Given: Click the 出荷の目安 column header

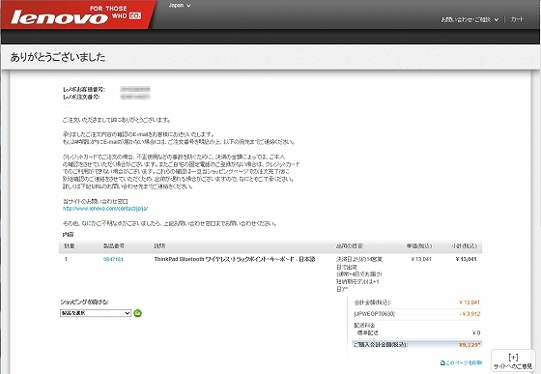Looking at the screenshot, I should tap(349, 246).
